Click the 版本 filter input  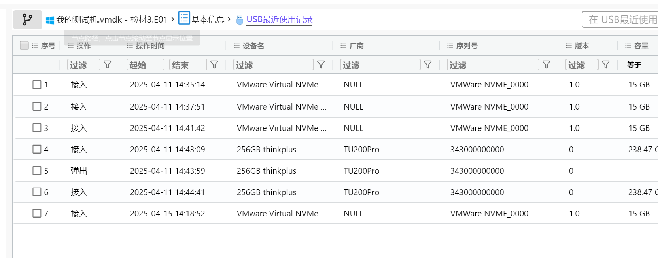[x=582, y=64]
